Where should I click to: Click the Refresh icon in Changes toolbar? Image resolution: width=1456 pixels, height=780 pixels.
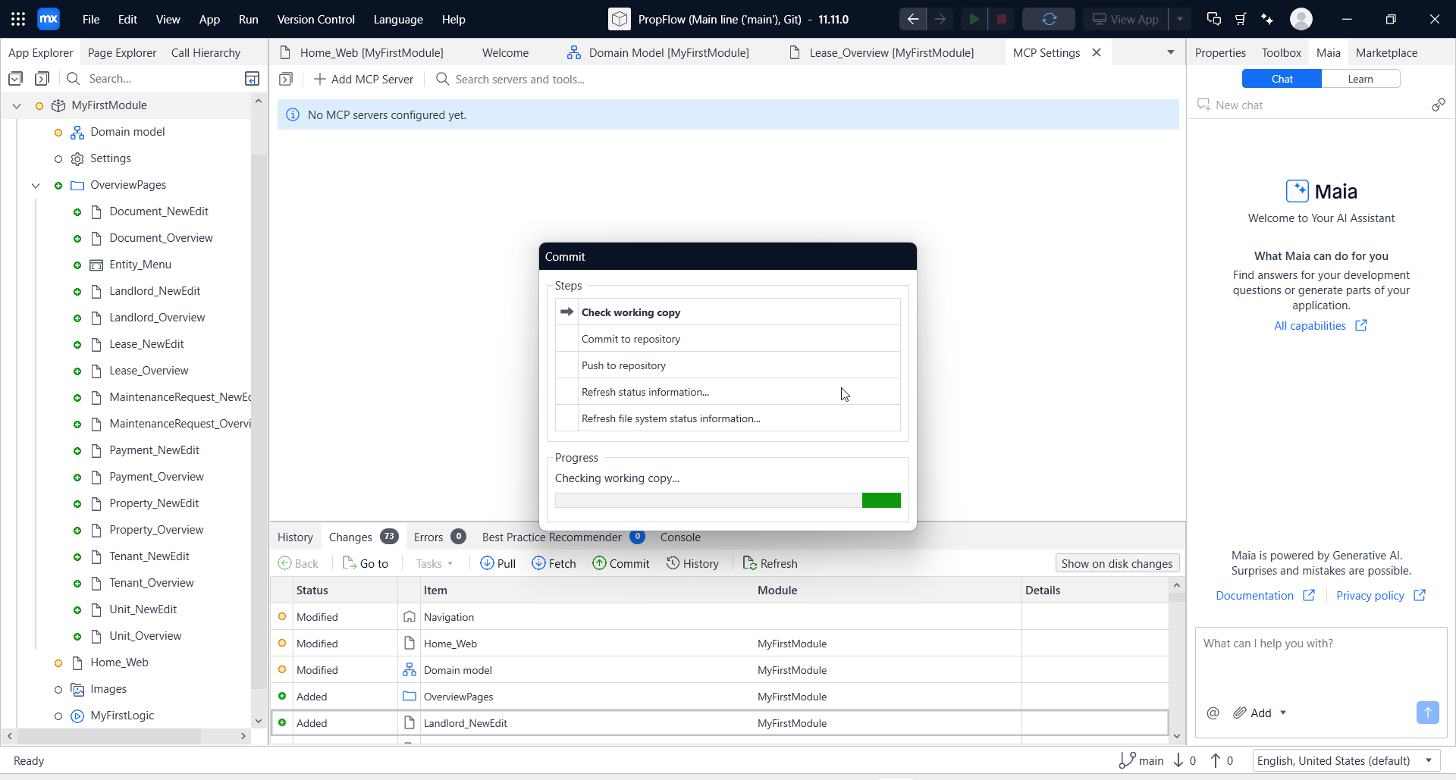pyautogui.click(x=750, y=563)
